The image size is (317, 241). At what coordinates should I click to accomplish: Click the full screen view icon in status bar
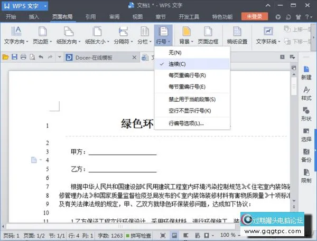point(163,235)
